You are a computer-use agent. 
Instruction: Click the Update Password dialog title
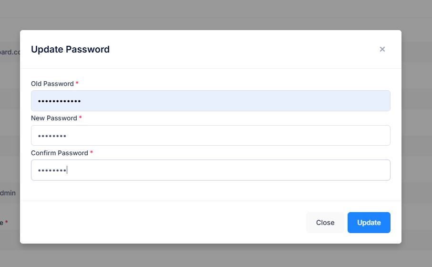(x=70, y=49)
